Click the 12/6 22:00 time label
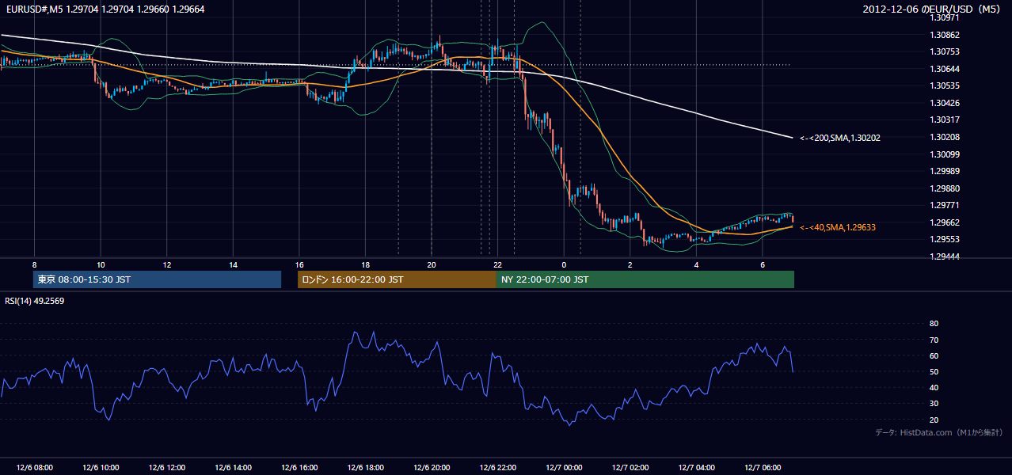1012x475 pixels. point(497,468)
